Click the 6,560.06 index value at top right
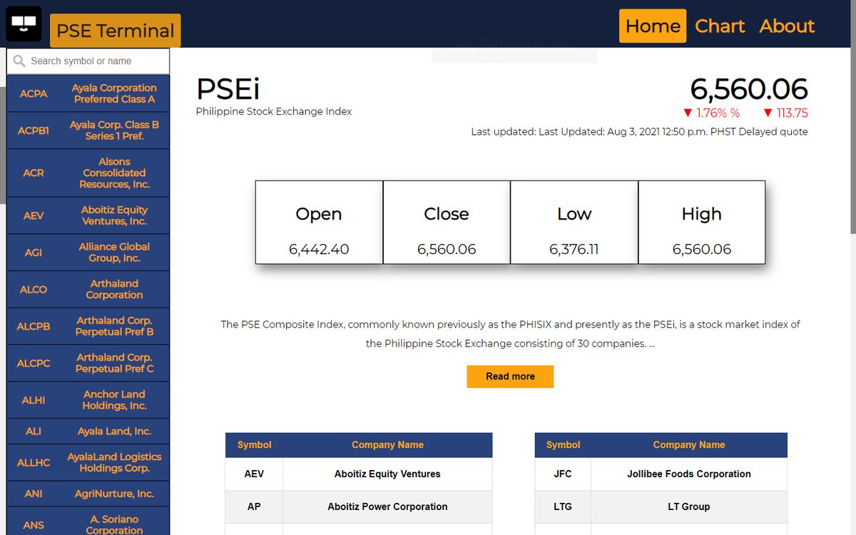 tap(749, 89)
